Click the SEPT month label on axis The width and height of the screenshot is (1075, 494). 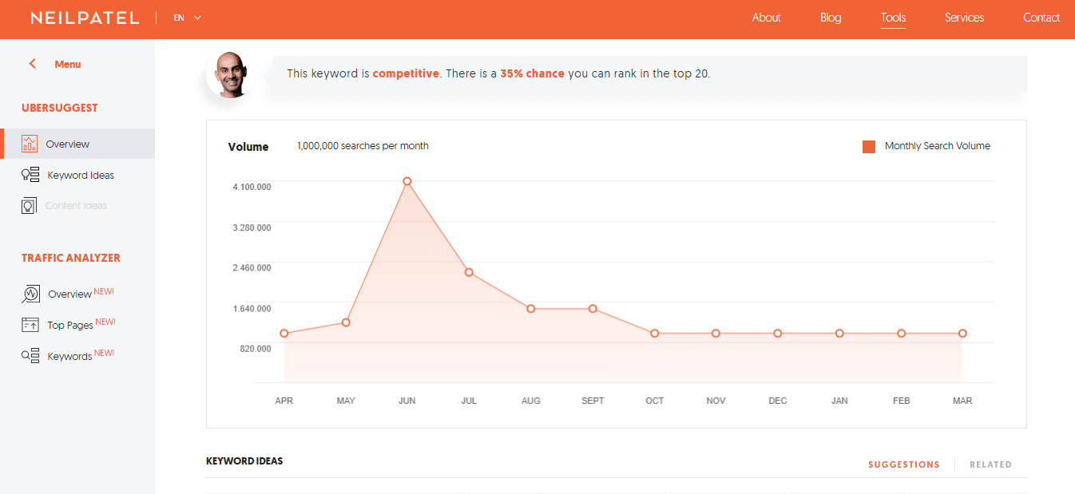coord(593,401)
